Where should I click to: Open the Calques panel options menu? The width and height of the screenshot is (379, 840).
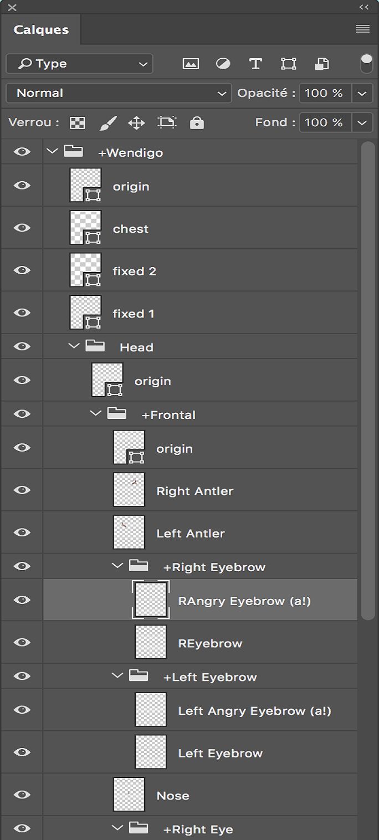click(362, 29)
